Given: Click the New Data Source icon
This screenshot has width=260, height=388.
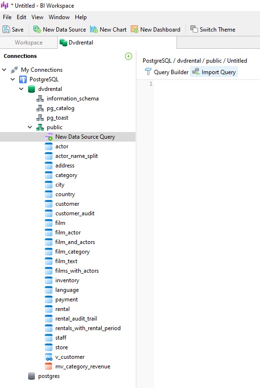Looking at the screenshot, I should [37, 30].
